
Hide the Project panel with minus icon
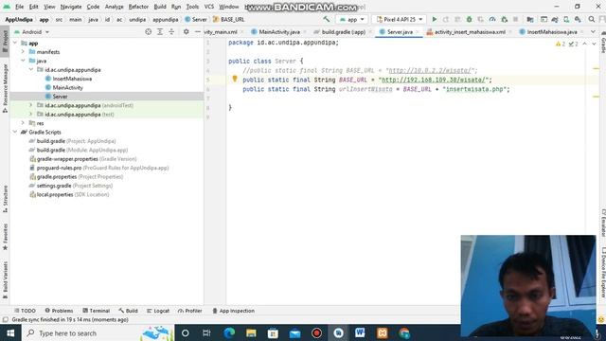pyautogui.click(x=198, y=32)
